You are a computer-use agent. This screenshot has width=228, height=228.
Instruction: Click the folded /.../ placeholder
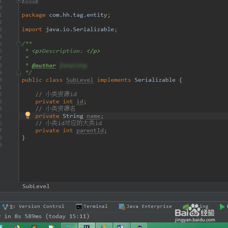tap(30, 2)
